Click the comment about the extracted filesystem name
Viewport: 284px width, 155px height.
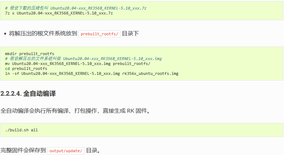(83, 59)
